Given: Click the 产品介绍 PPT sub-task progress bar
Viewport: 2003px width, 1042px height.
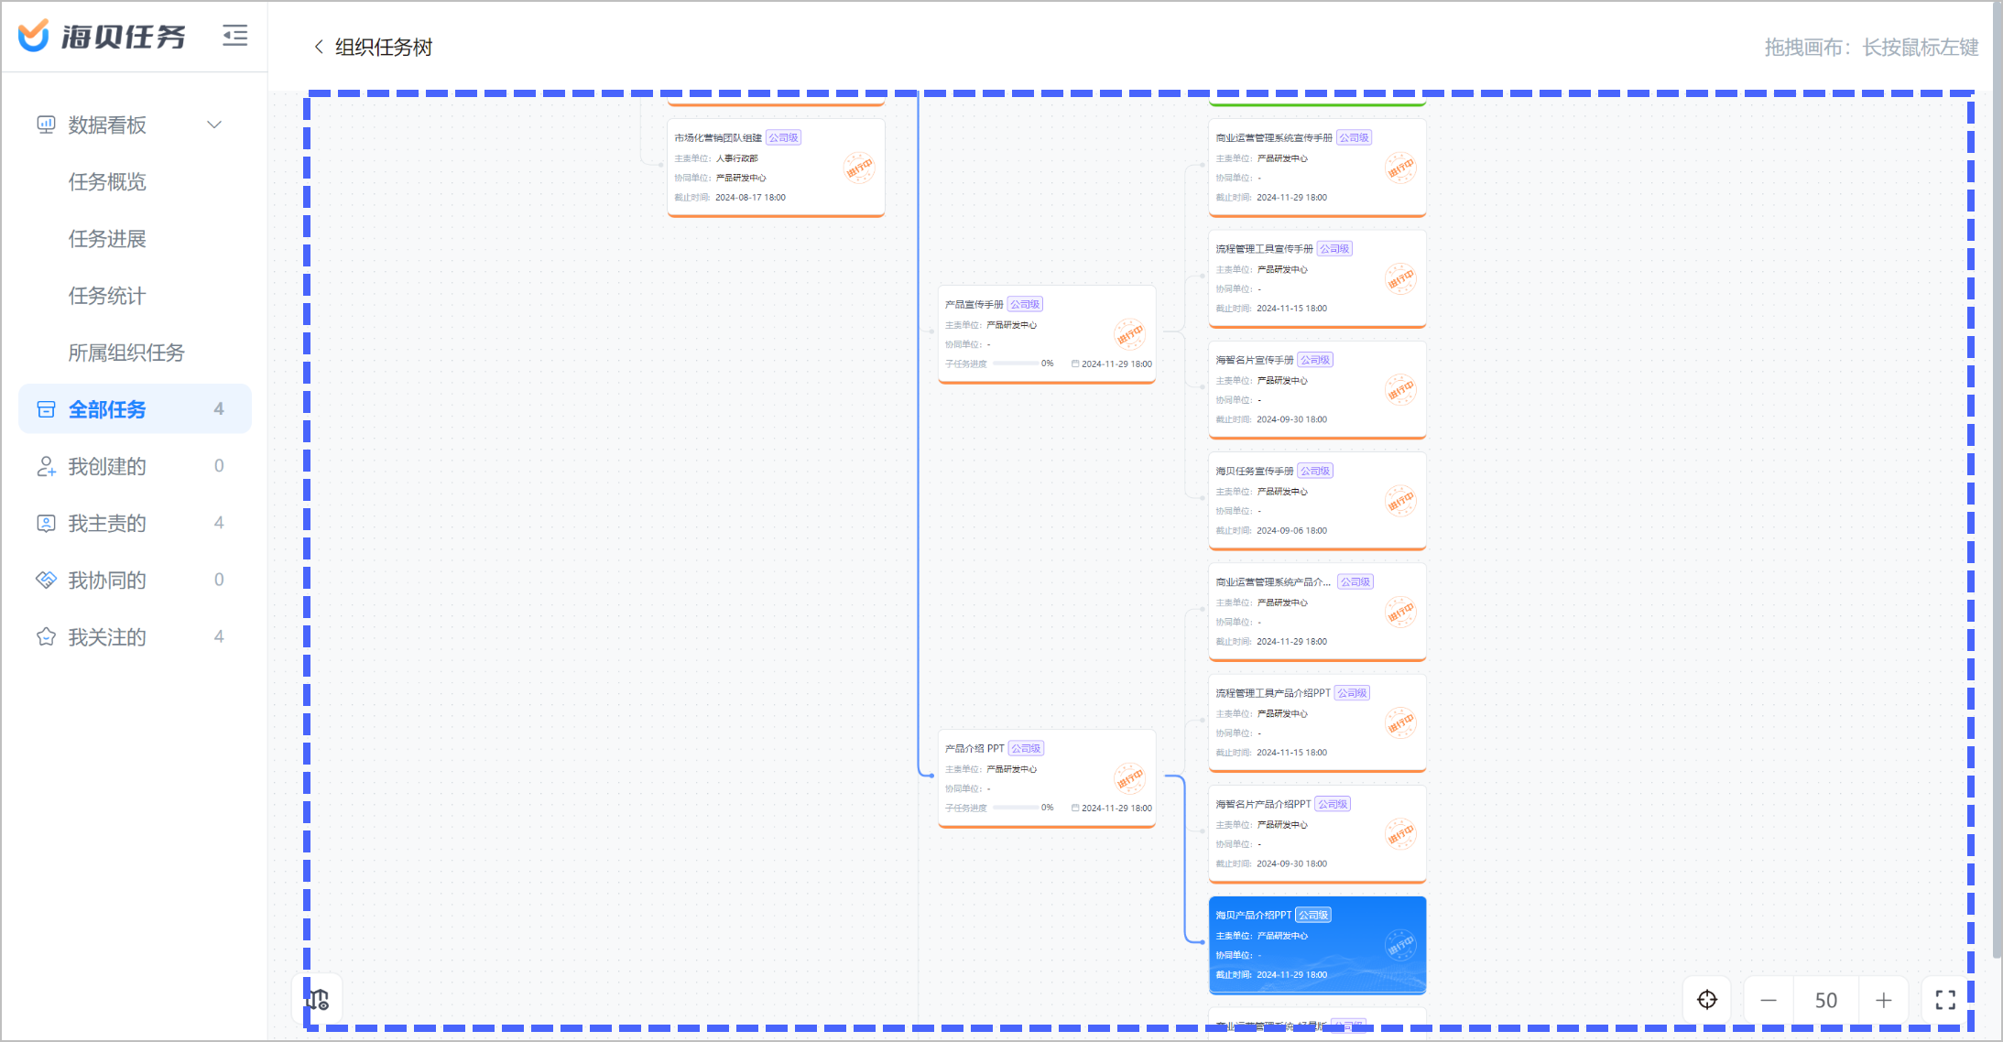Looking at the screenshot, I should 1015,808.
